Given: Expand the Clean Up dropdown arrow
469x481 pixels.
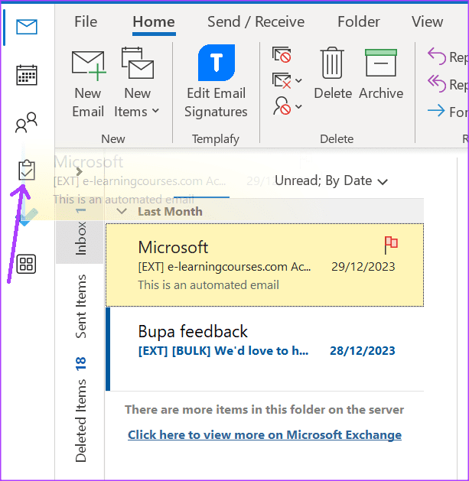Looking at the screenshot, I should click(x=298, y=81).
